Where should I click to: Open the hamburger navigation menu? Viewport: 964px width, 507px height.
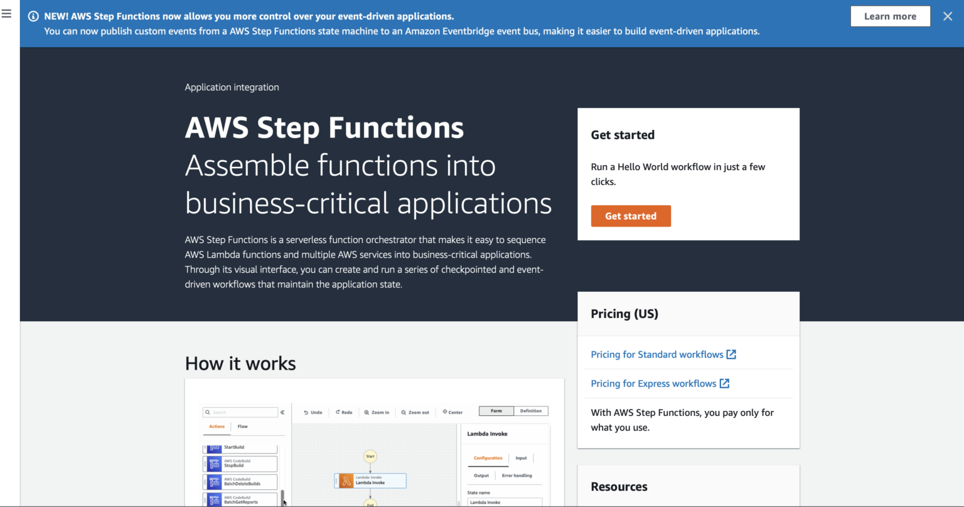7,14
